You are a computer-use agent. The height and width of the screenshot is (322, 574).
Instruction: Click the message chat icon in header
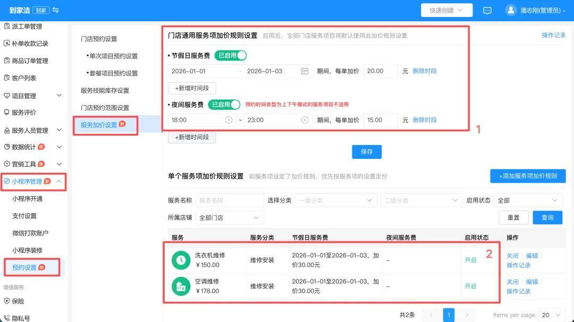click(487, 11)
